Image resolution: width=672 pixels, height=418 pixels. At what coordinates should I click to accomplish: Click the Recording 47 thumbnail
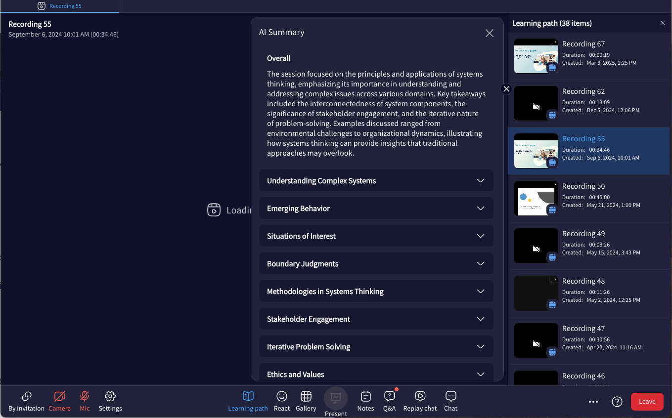click(536, 340)
